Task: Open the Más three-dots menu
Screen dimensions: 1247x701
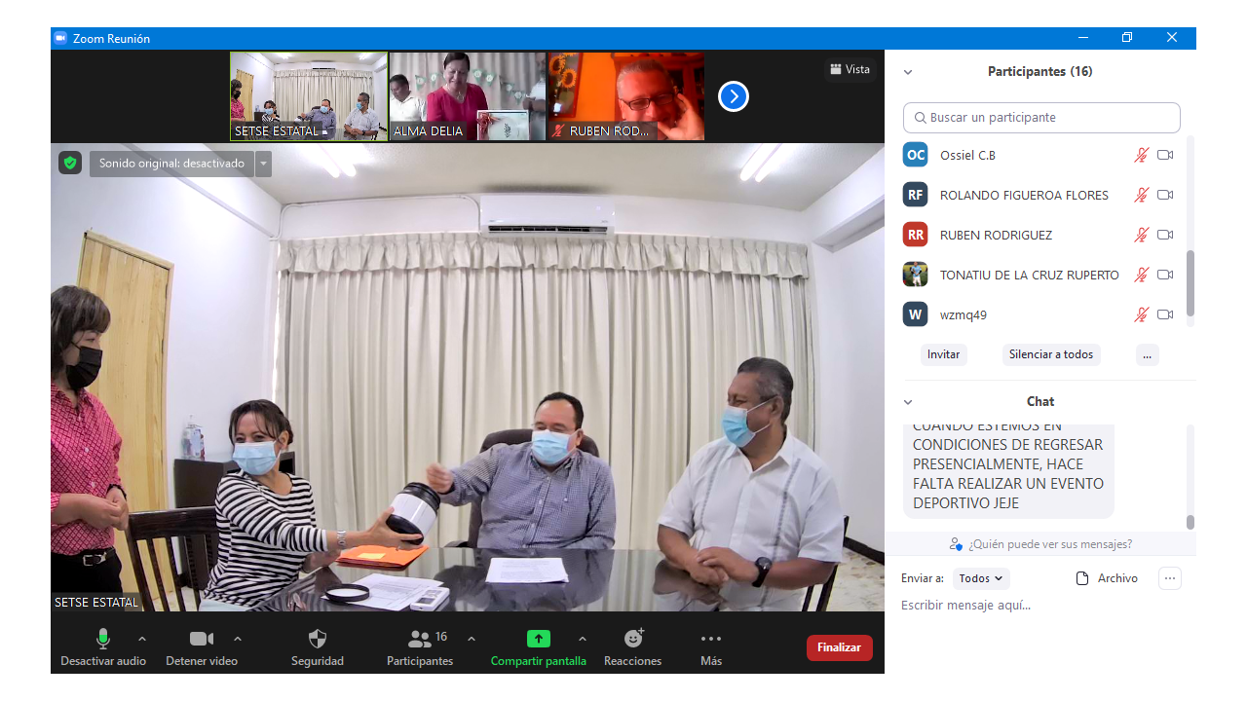Action: (711, 639)
